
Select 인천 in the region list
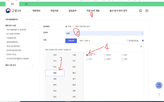55,67
